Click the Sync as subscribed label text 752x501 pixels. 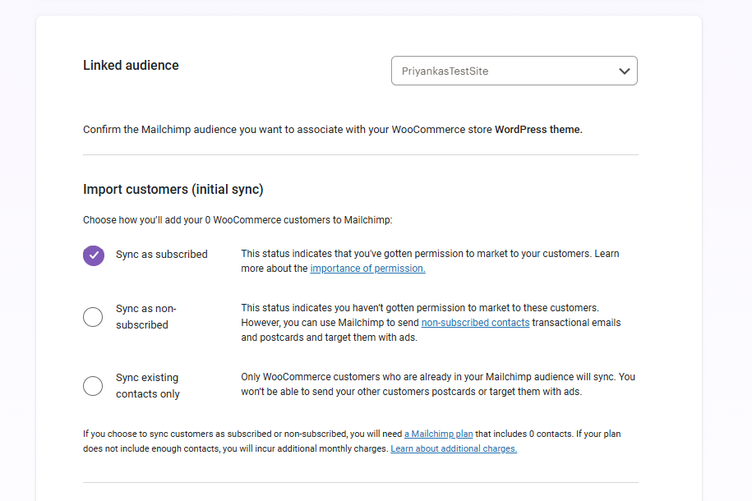point(162,254)
